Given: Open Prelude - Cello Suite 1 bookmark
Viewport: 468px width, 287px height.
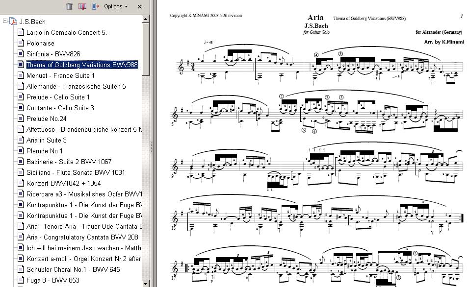Looking at the screenshot, I should pyautogui.click(x=58, y=97).
